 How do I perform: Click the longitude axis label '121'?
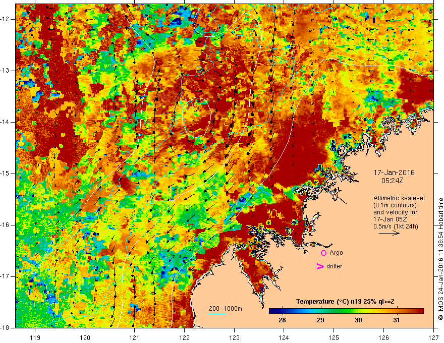tap(135, 337)
